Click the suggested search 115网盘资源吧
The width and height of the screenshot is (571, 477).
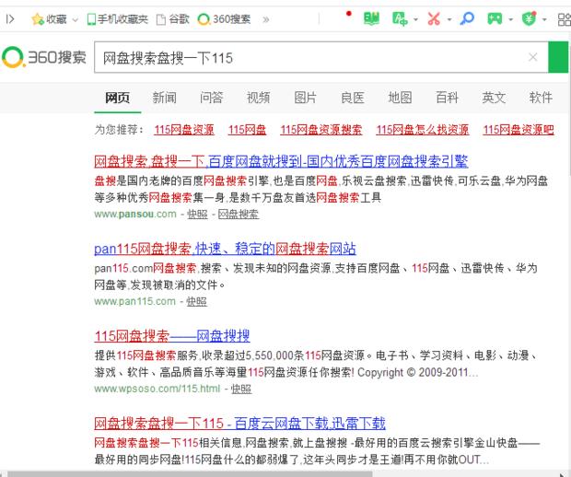(519, 130)
